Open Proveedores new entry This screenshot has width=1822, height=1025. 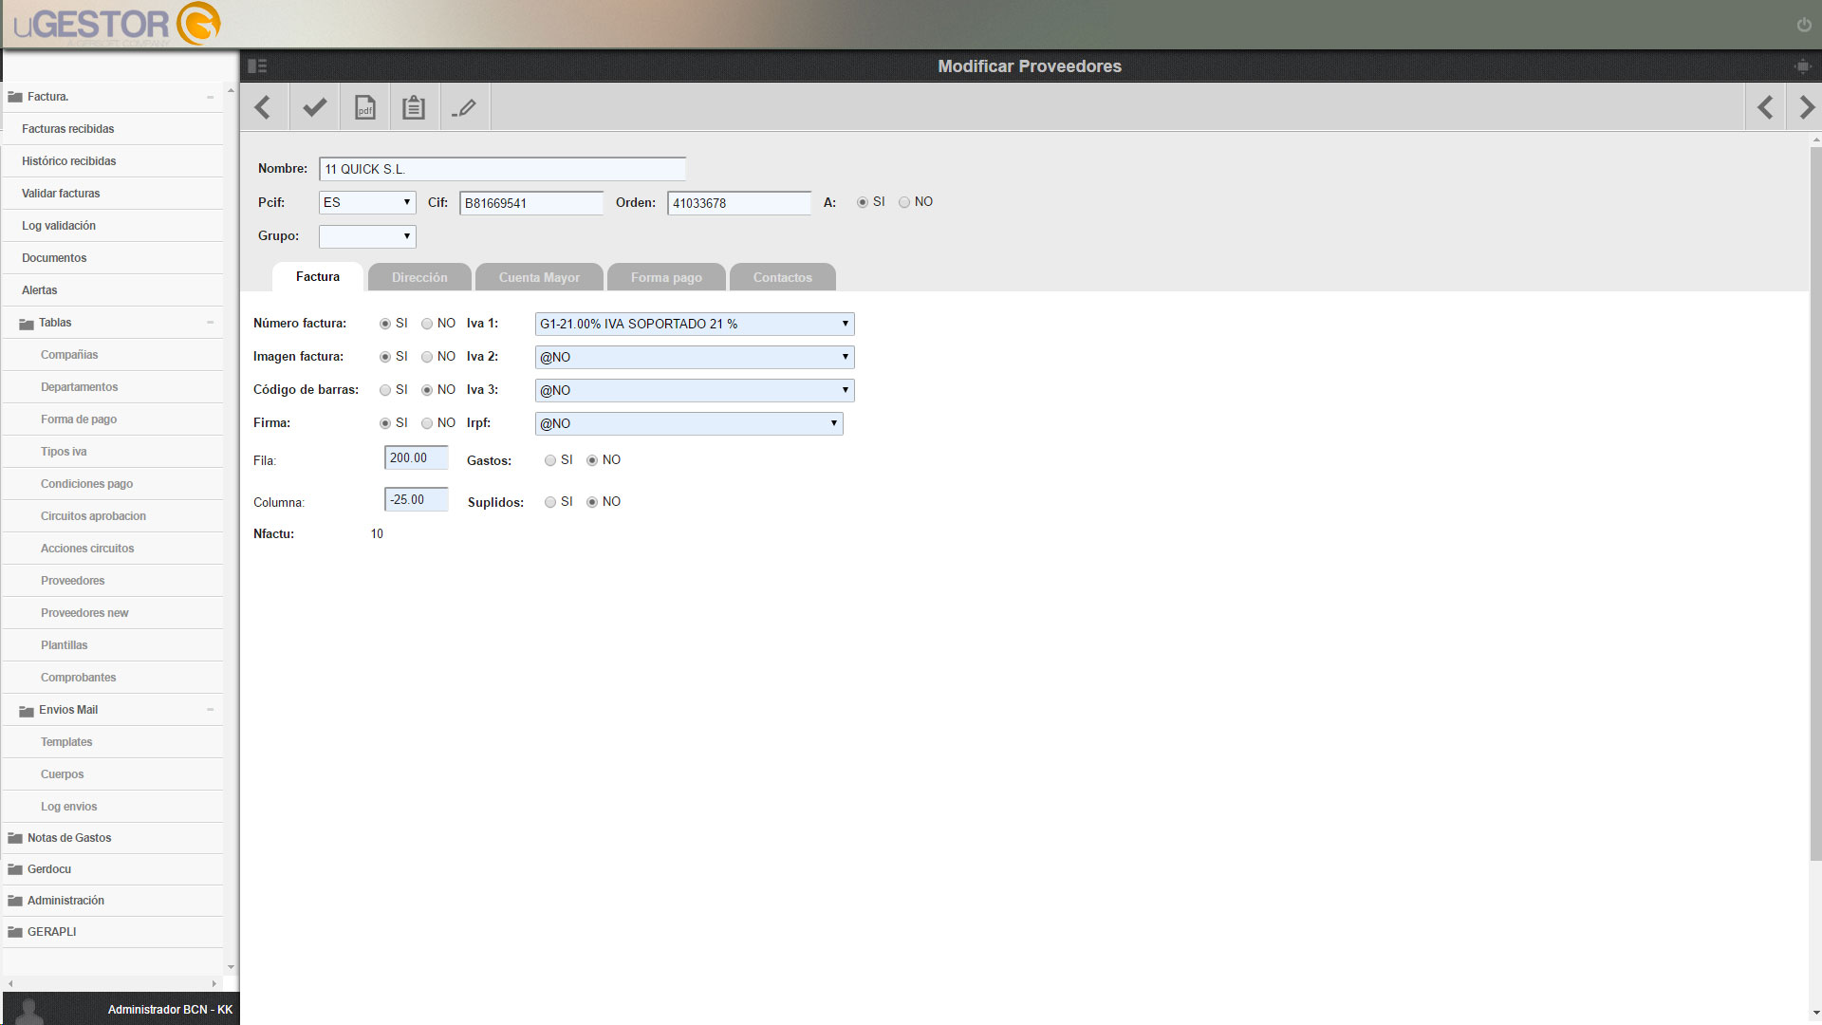(x=113, y=613)
